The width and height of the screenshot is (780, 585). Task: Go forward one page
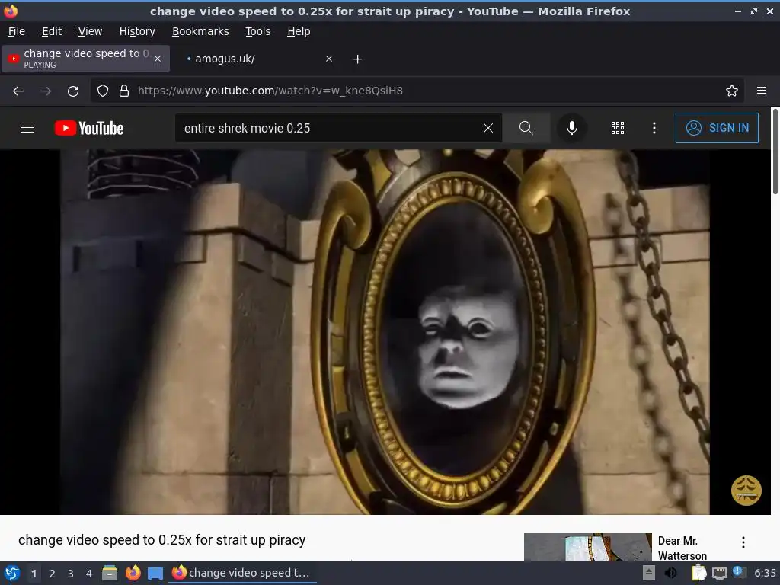pos(46,91)
